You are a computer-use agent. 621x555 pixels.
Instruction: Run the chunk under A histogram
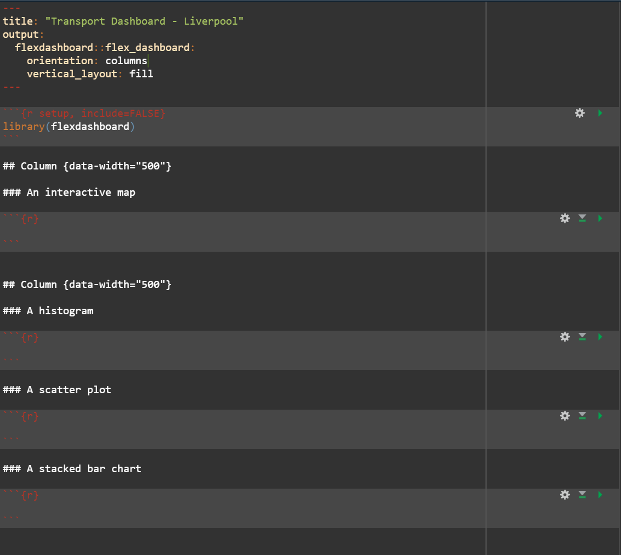600,337
